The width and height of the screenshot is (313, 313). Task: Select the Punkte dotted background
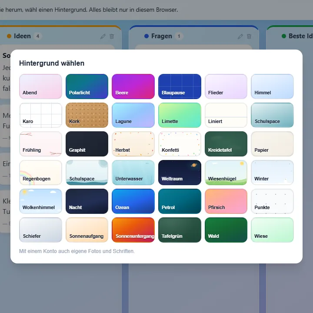[272, 201]
